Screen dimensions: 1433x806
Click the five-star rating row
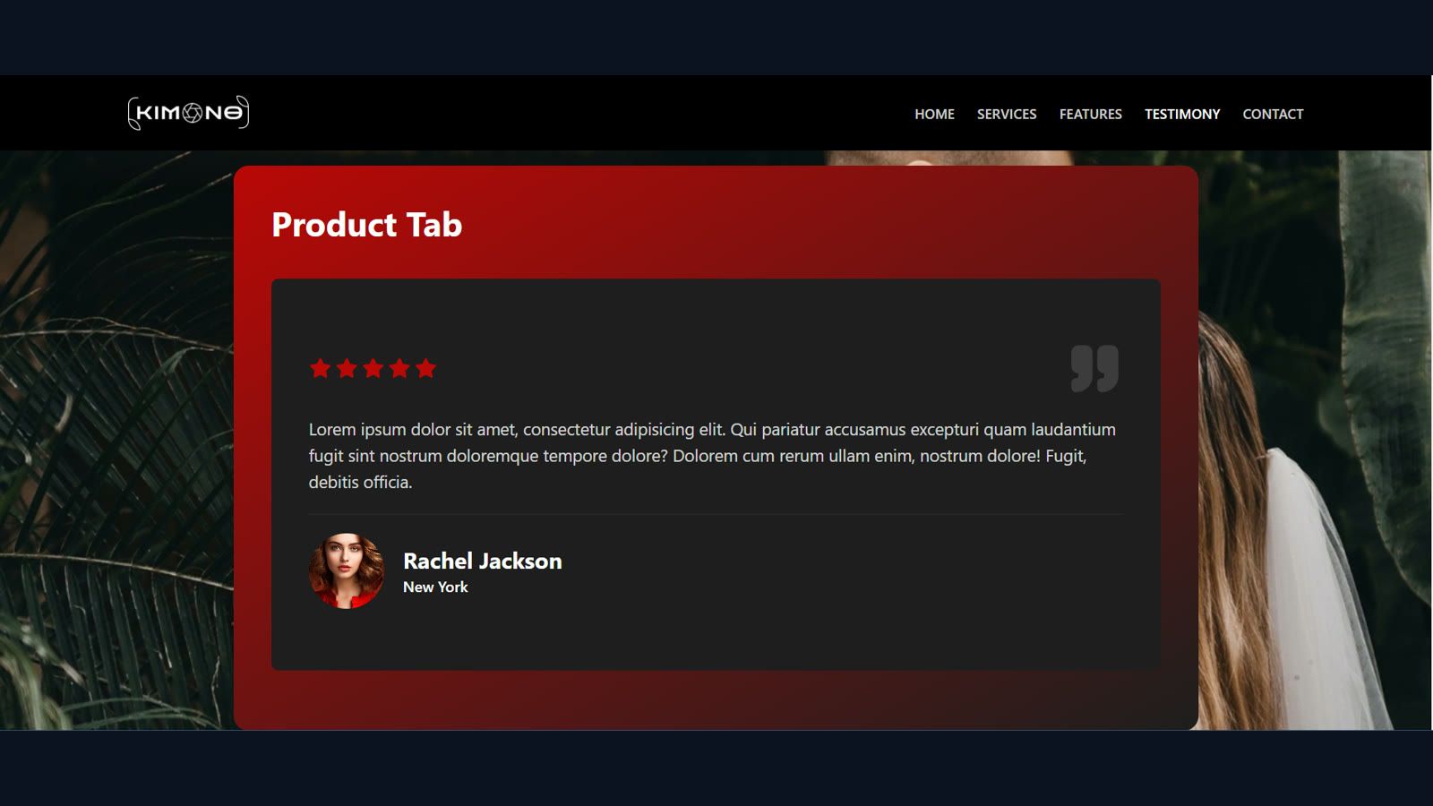pos(373,368)
